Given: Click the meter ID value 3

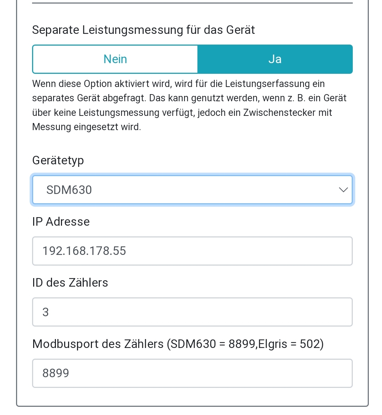Looking at the screenshot, I should 46,312.
